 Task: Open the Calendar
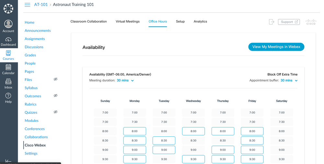pos(8,69)
